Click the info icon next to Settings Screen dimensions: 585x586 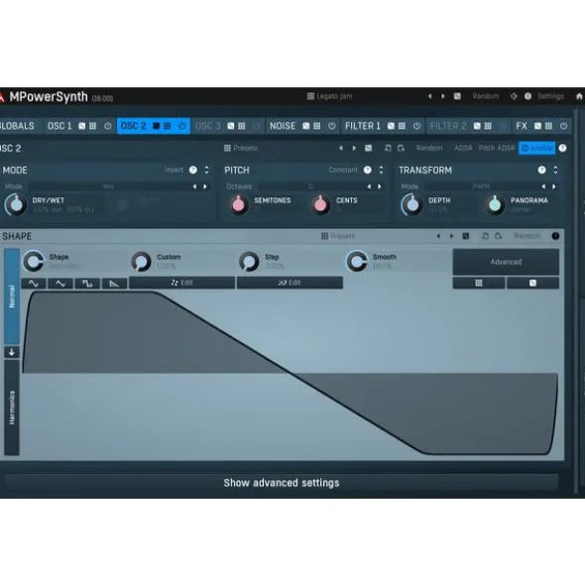tap(527, 96)
